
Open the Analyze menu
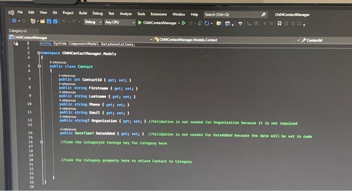coord(126,14)
